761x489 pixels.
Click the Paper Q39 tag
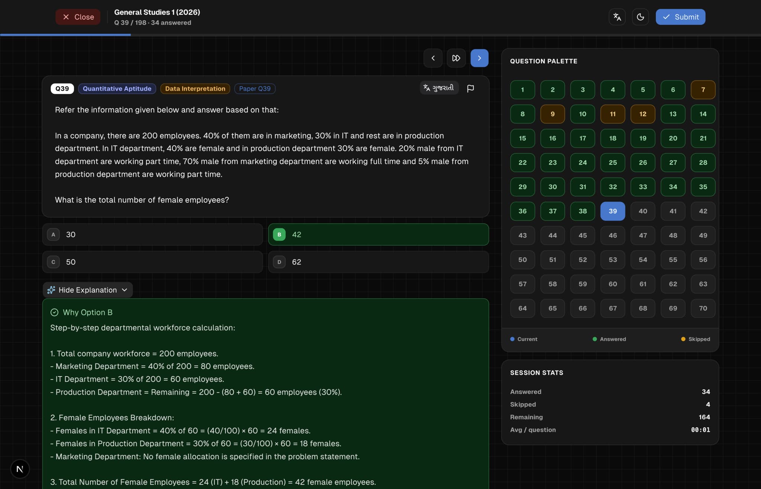coord(255,89)
